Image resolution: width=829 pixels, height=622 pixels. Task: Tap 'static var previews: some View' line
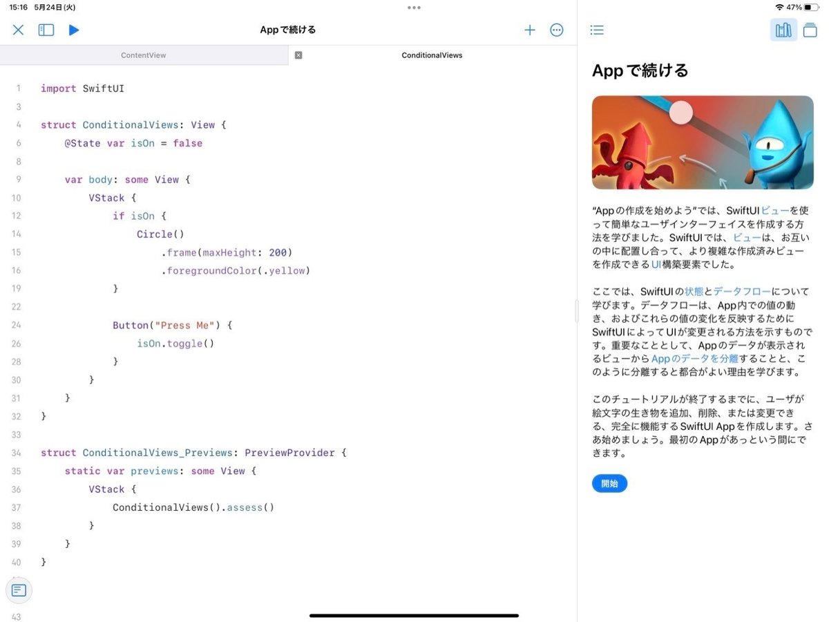pyautogui.click(x=160, y=471)
